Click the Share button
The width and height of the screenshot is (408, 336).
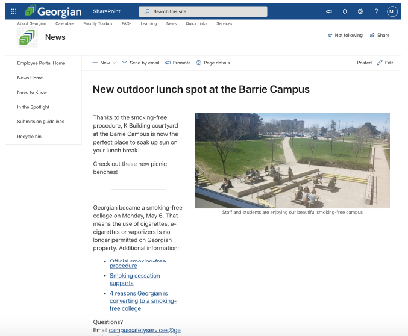tap(380, 36)
